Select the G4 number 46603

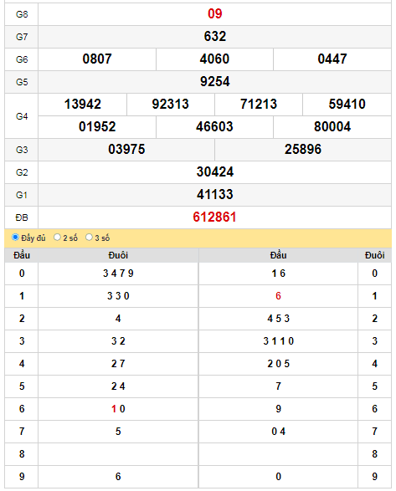pyautogui.click(x=214, y=126)
